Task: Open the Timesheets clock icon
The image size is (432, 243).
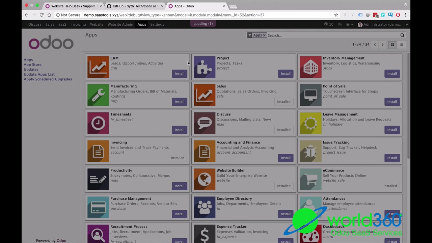Action: coord(98,123)
